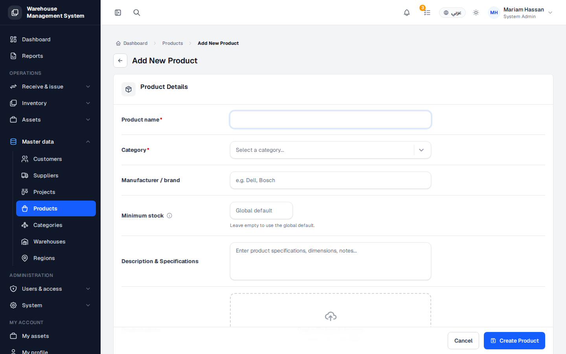Collapse sidebar with the panel toggle icon

coord(118,13)
